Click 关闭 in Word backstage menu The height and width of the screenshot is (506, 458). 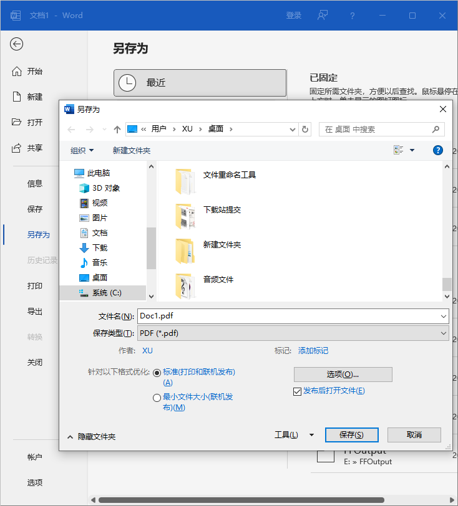[x=35, y=363]
